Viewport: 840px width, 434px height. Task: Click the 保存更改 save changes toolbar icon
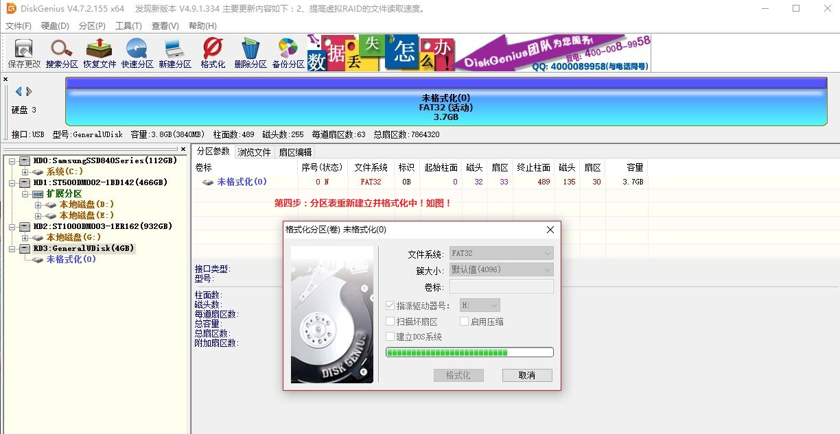point(24,53)
